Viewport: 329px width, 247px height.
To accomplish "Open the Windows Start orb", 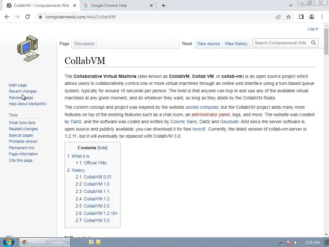I will [8, 242].
